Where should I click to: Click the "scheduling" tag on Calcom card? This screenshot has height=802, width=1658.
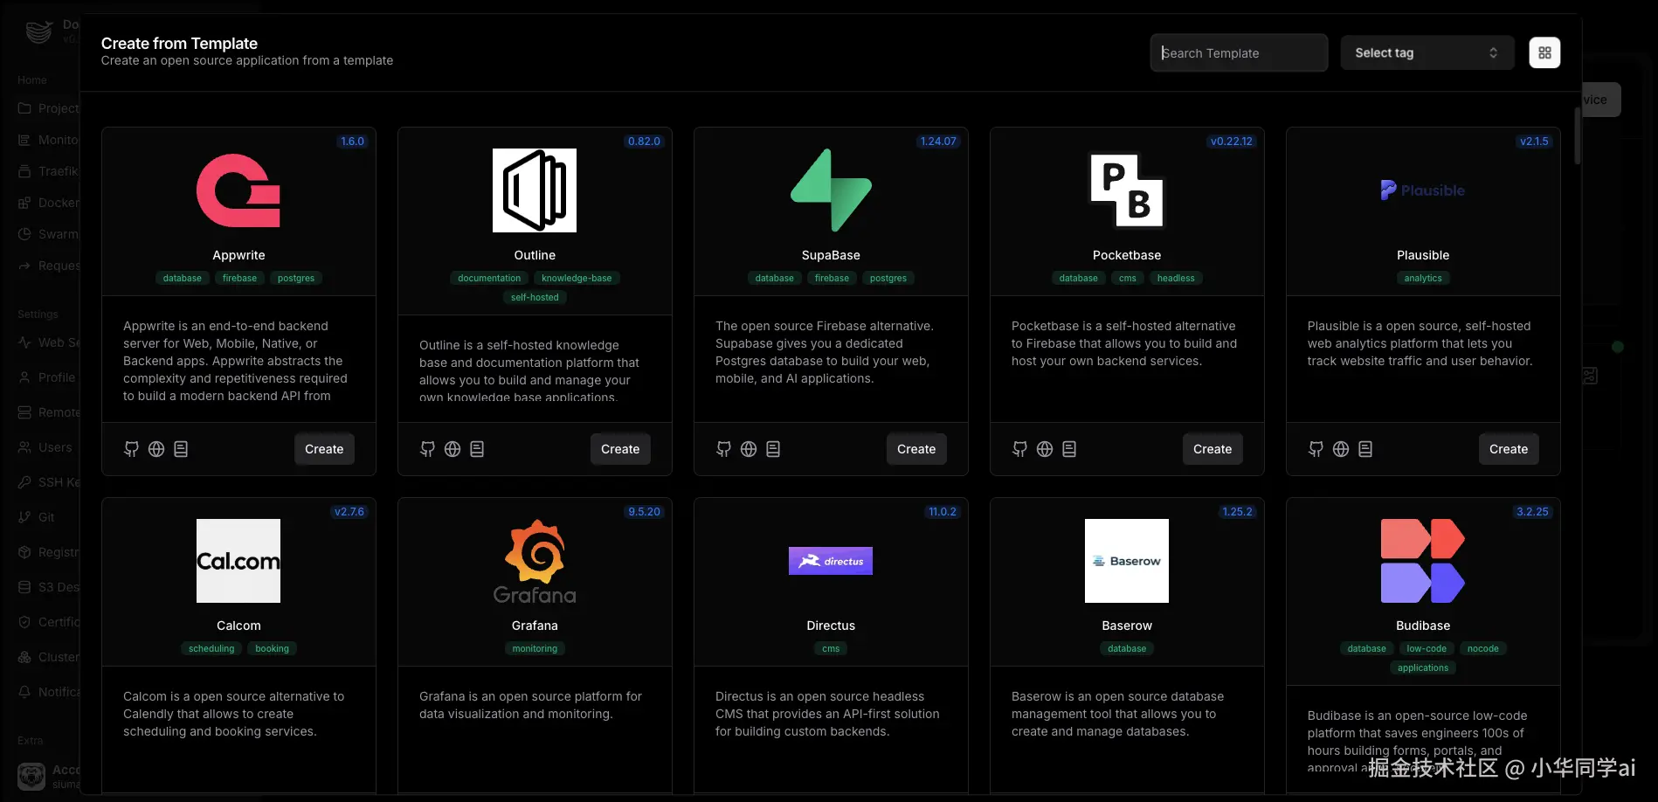pos(211,648)
